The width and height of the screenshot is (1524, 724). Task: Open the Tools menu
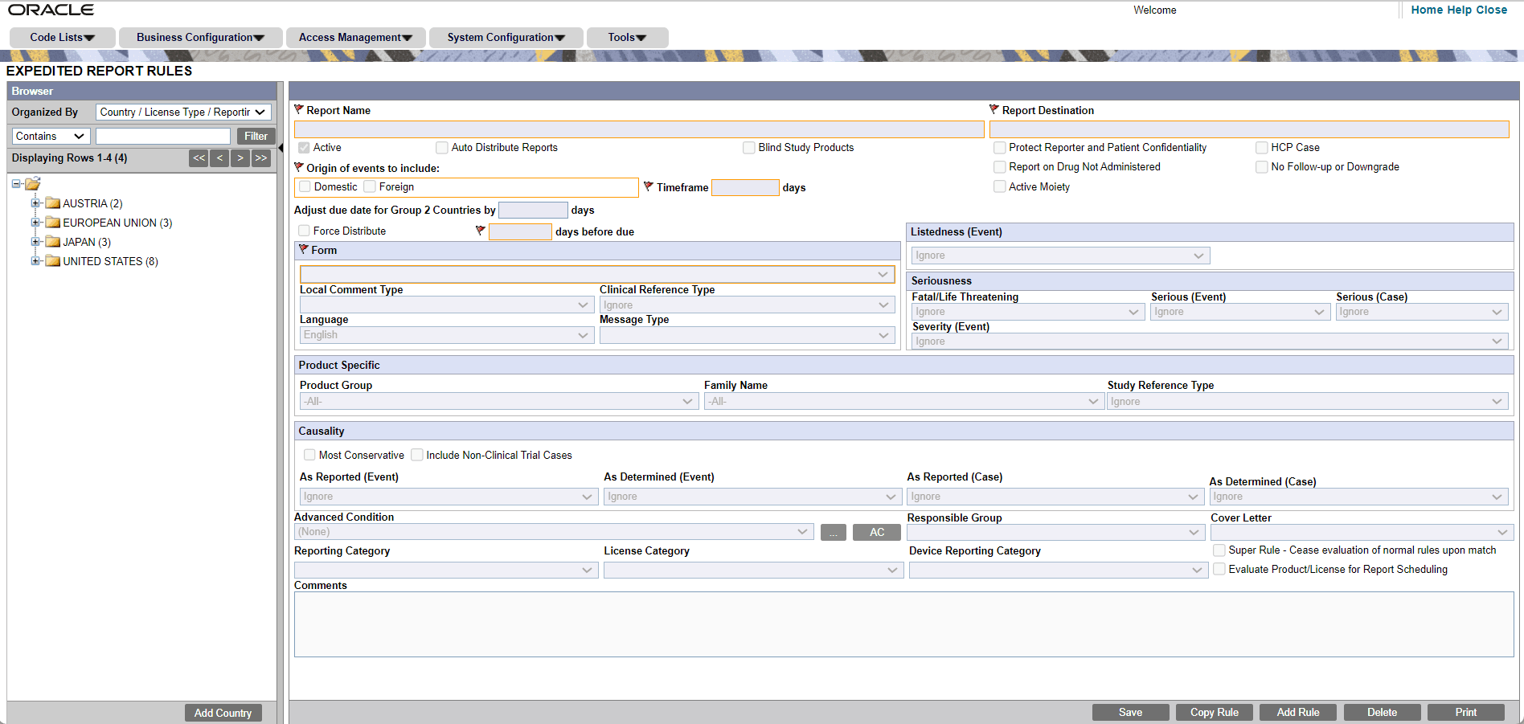627,37
